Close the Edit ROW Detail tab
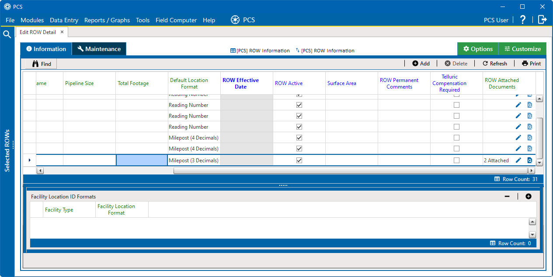The width and height of the screenshot is (553, 277). 62,32
